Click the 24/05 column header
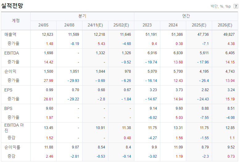Image resolution: width=239 pixels, height=162 pixels. point(43,25)
